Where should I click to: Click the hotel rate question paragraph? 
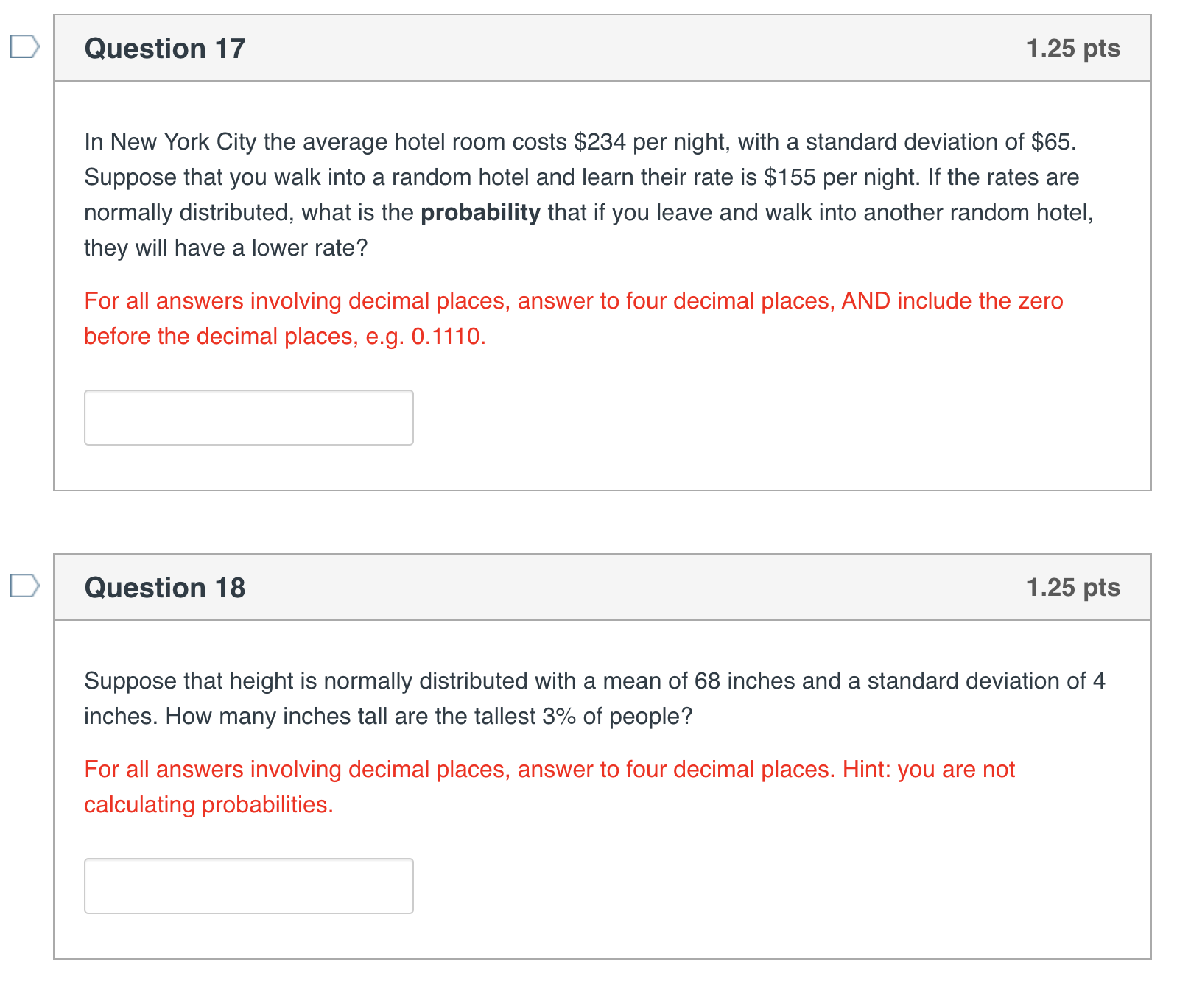[582, 194]
